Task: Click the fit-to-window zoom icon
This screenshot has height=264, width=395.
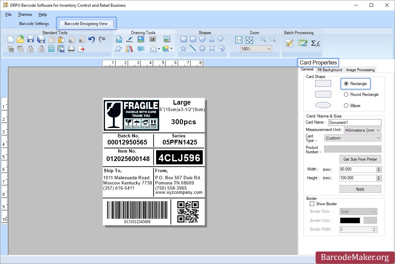Action: click(x=249, y=40)
